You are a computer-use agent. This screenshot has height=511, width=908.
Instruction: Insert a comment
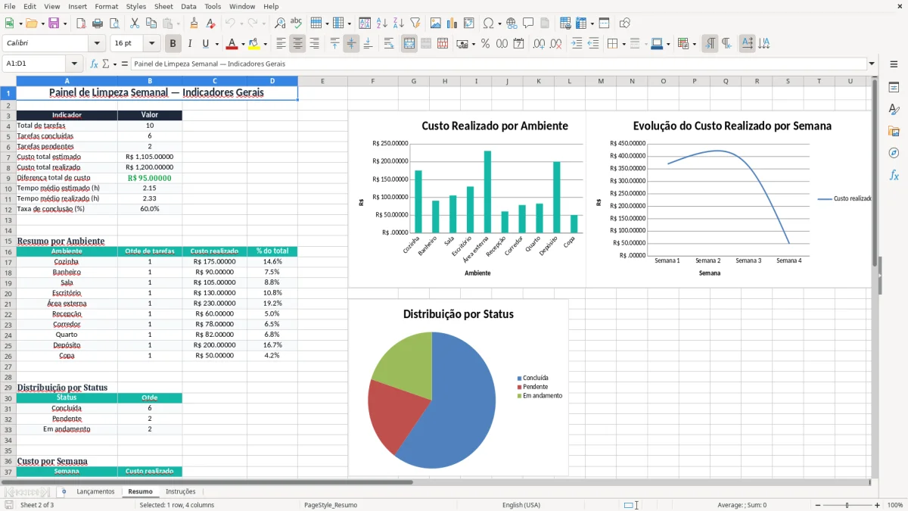(528, 23)
